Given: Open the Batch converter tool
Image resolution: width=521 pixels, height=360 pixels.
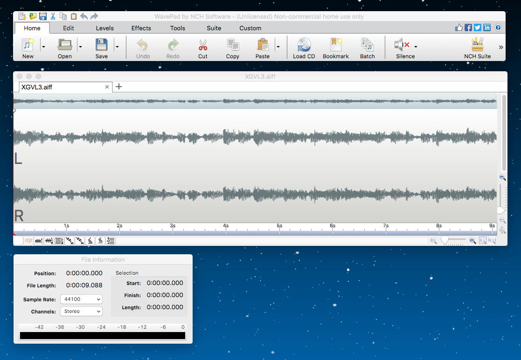Looking at the screenshot, I should click(367, 46).
